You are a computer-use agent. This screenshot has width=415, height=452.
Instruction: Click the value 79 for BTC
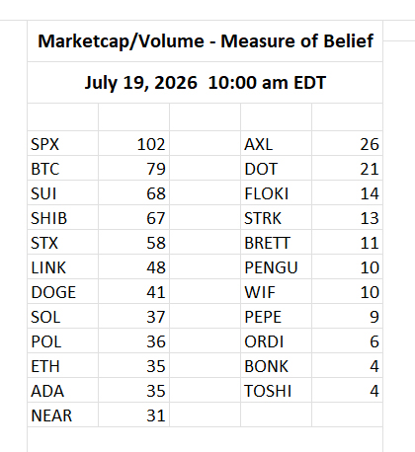click(x=133, y=168)
